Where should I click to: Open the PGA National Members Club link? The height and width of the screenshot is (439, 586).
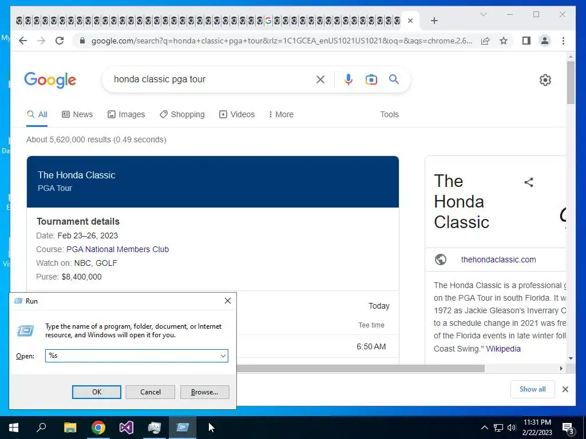coord(118,249)
